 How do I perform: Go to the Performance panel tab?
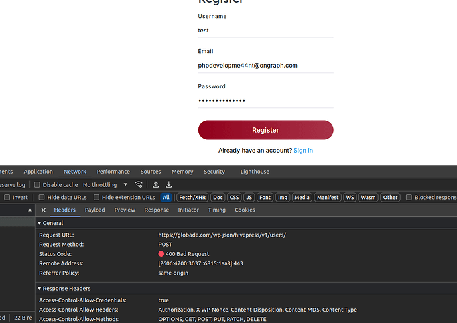[x=113, y=172]
